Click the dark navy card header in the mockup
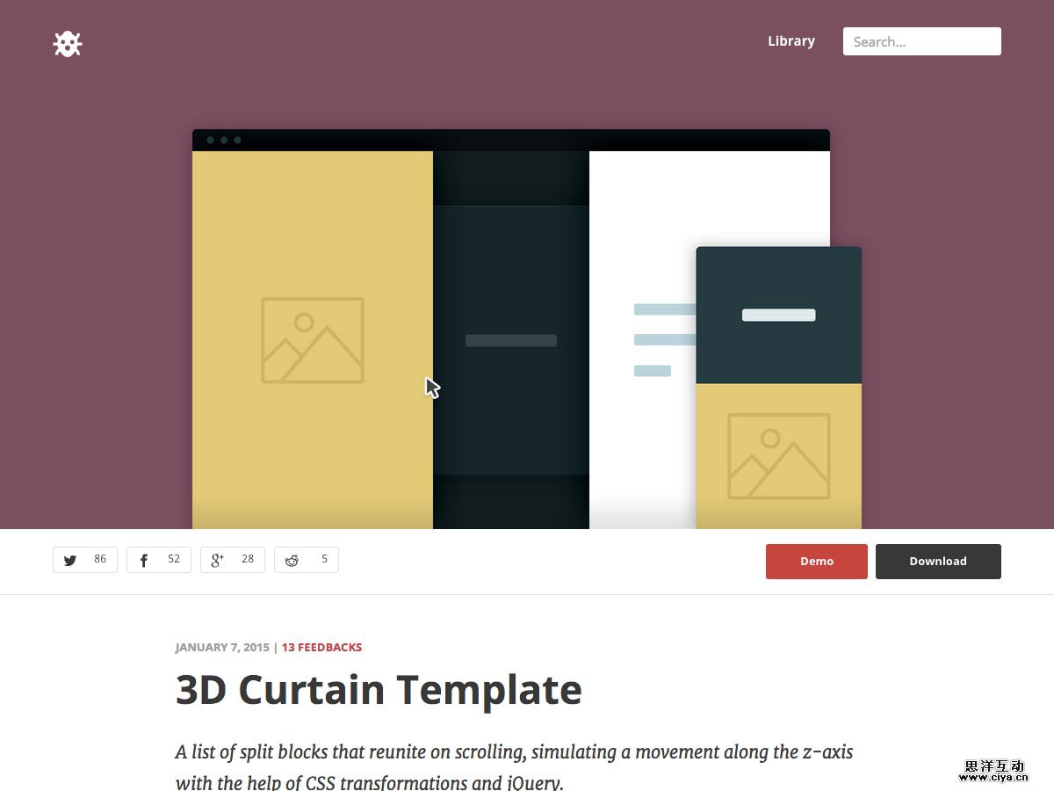Image resolution: width=1054 pixels, height=791 pixels. [778, 314]
